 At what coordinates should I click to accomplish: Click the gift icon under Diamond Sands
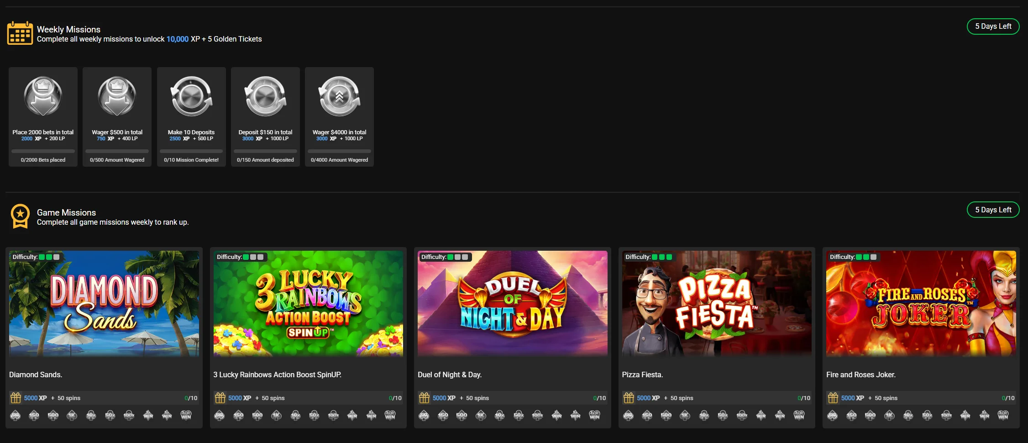16,398
